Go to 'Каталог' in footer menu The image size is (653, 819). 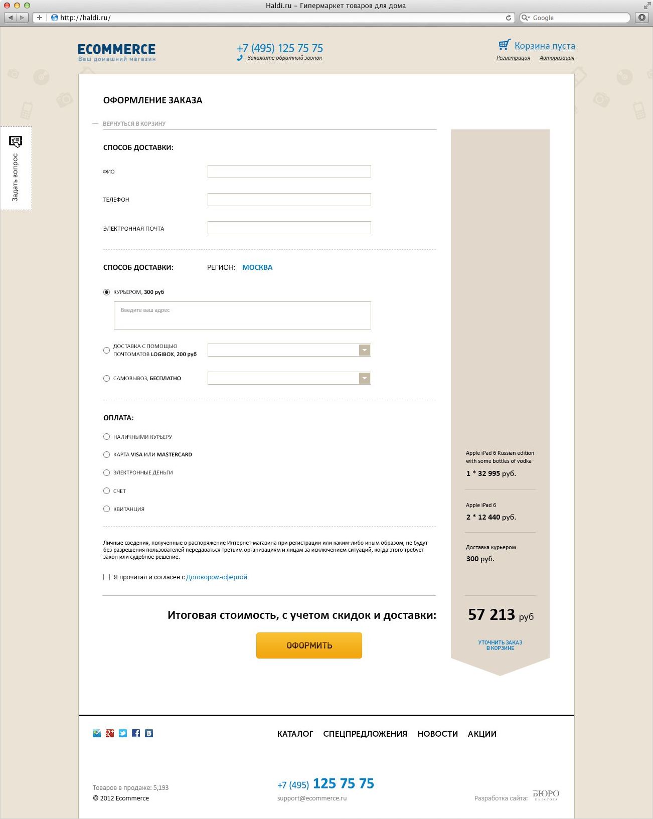tap(295, 734)
